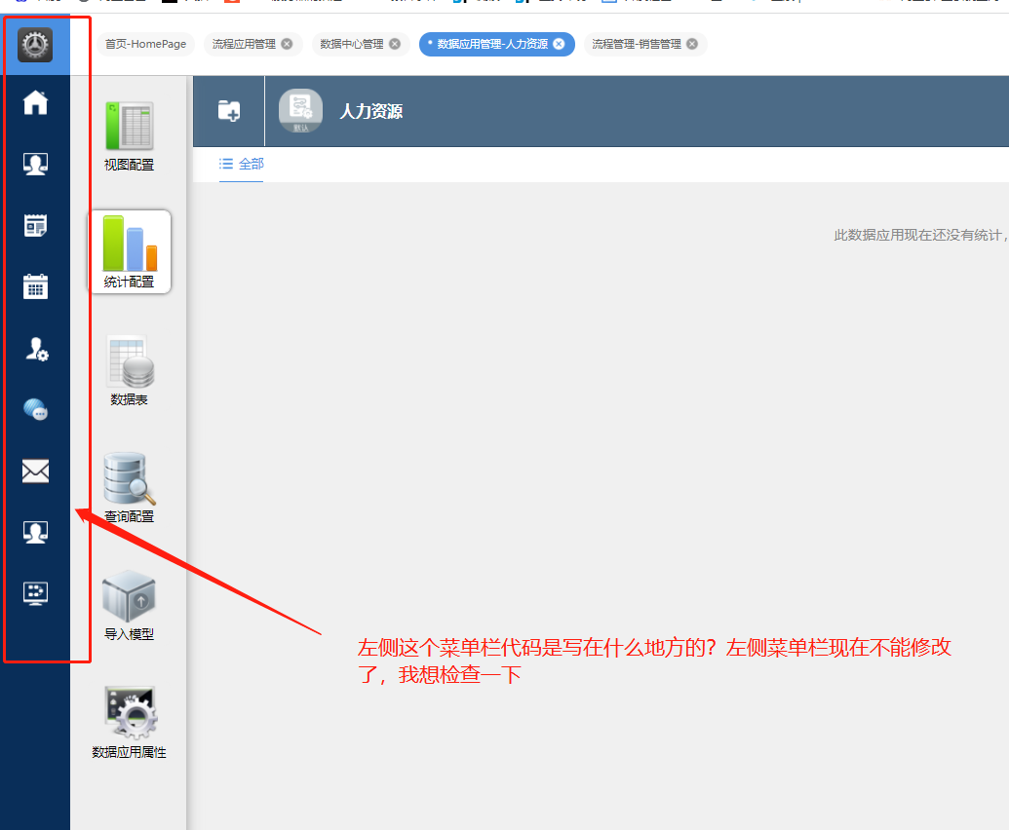Image resolution: width=1009 pixels, height=830 pixels.
Task: Open the 流程管理-销售管理 tab
Action: point(639,44)
